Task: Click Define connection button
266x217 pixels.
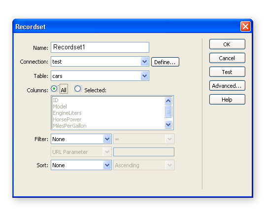Action: [x=165, y=62]
